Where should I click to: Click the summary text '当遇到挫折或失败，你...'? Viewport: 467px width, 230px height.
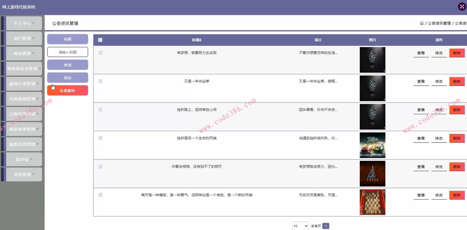click(x=318, y=138)
